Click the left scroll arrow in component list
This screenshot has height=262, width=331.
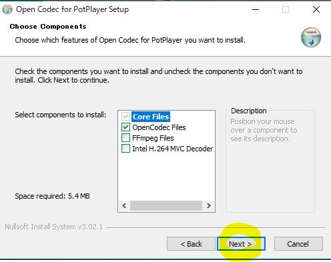click(124, 206)
